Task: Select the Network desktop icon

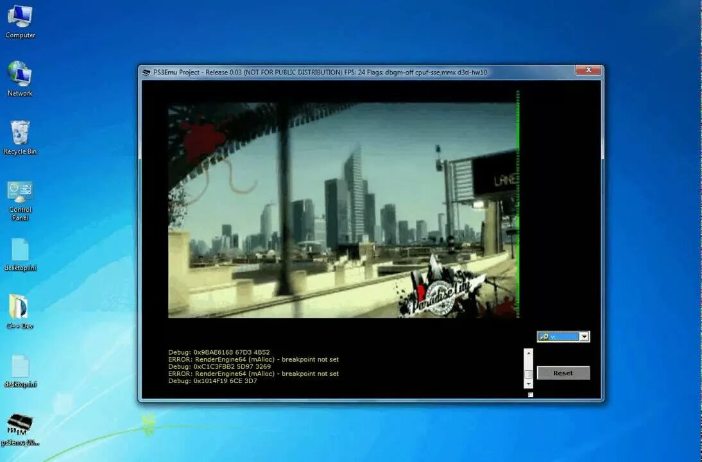Action: point(20,79)
